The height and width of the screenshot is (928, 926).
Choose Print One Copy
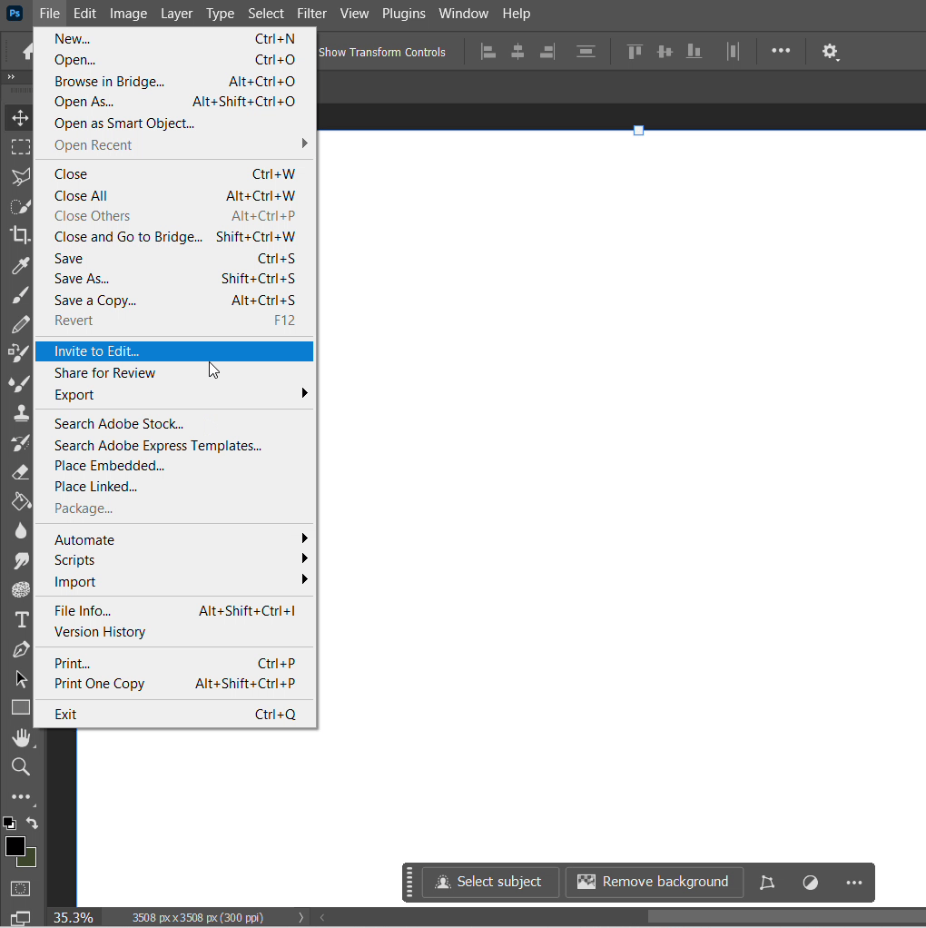click(174, 684)
